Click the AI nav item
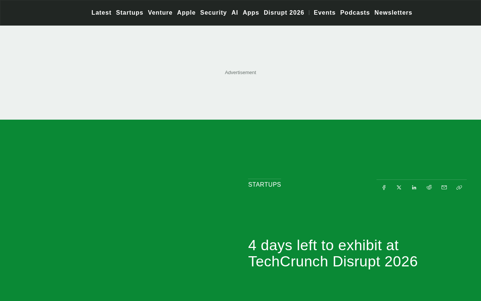This screenshot has height=301, width=481. click(235, 13)
